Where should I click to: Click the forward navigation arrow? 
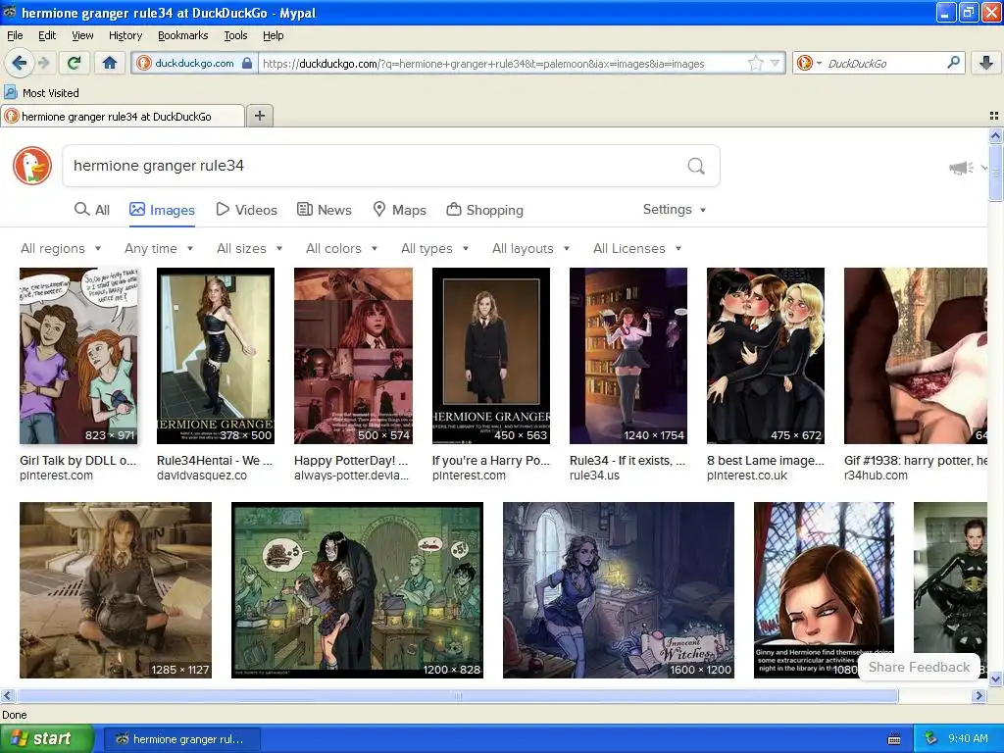(x=43, y=63)
